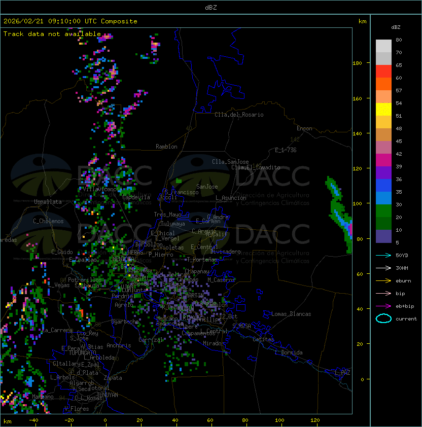
Task: Pick the green 20–30 dBZ swatch
Action: [x=383, y=211]
